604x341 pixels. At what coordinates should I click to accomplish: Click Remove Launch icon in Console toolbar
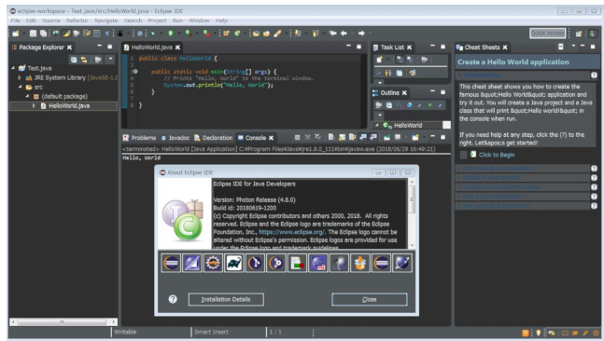307,137
